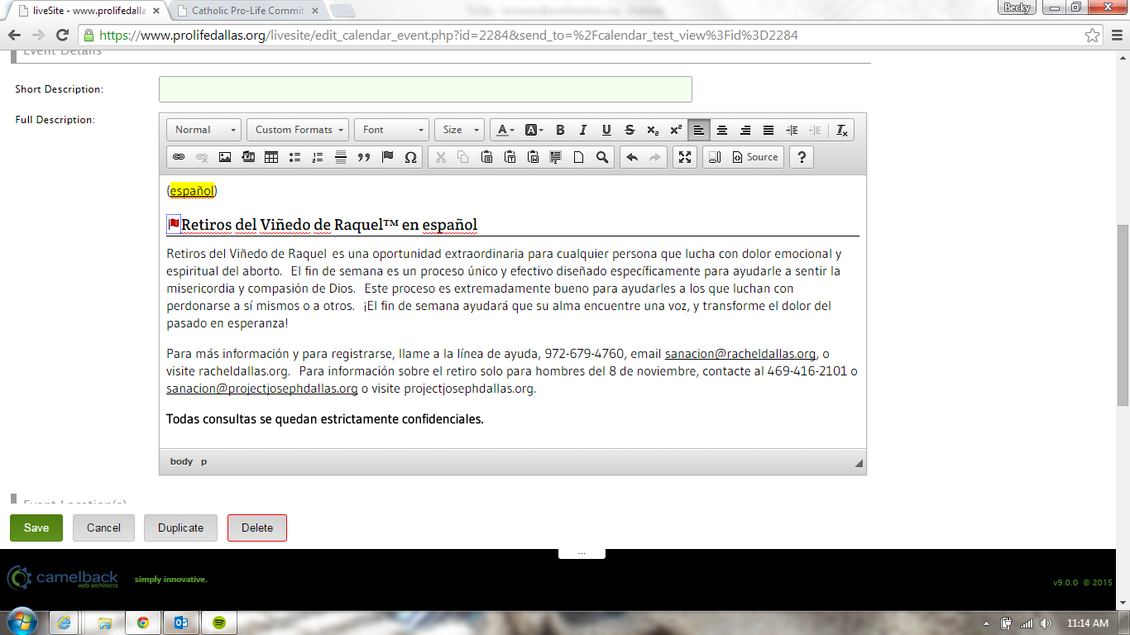
Task: Remove formatting with the Tx icon
Action: (842, 130)
